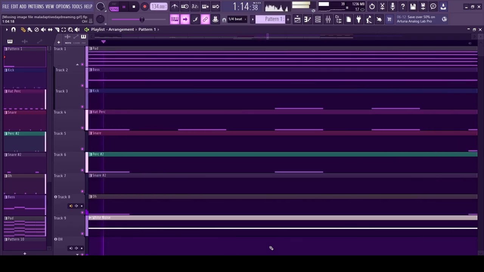Click the record button
The width and height of the screenshot is (484, 272).
point(144,7)
